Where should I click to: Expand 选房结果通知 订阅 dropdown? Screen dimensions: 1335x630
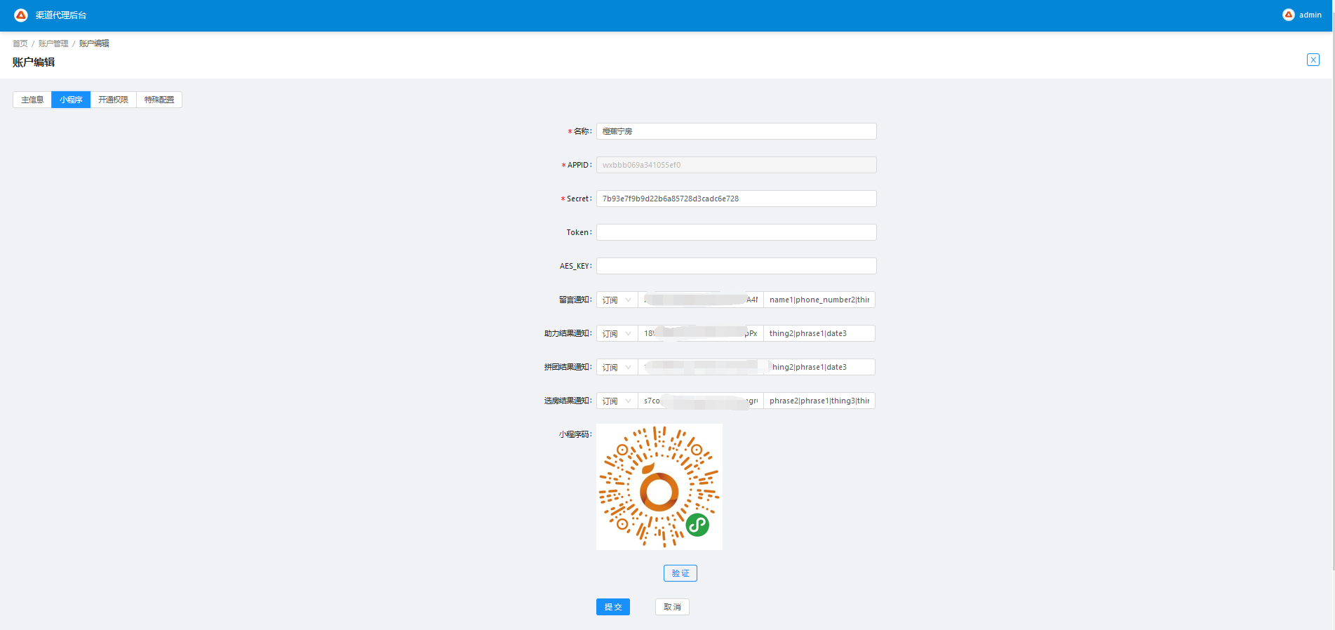(x=617, y=401)
